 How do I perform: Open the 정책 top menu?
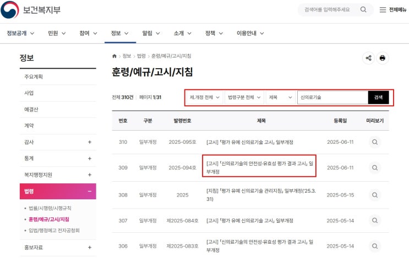[x=214, y=33]
